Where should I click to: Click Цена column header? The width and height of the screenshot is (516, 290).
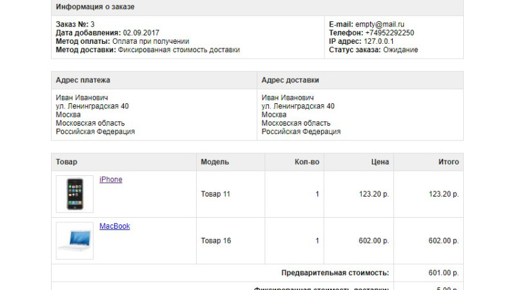coord(380,162)
